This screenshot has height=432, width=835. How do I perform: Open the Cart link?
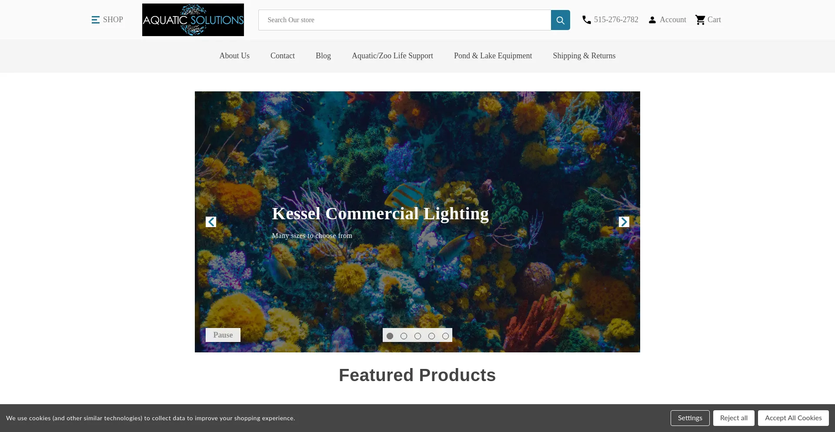pos(714,20)
